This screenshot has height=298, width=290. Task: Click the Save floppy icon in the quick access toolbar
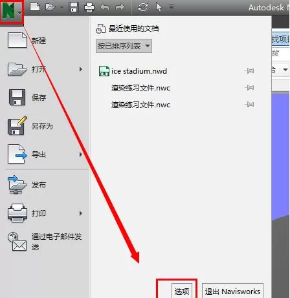coord(74,7)
